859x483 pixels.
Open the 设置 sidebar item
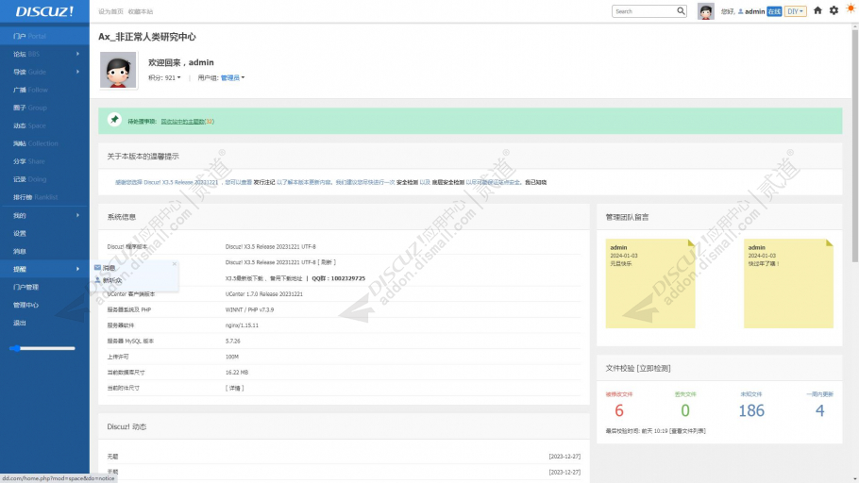click(44, 233)
